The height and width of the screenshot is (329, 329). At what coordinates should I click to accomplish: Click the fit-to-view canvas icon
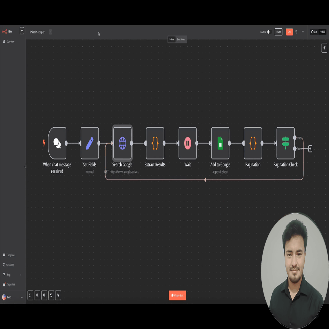click(30, 295)
